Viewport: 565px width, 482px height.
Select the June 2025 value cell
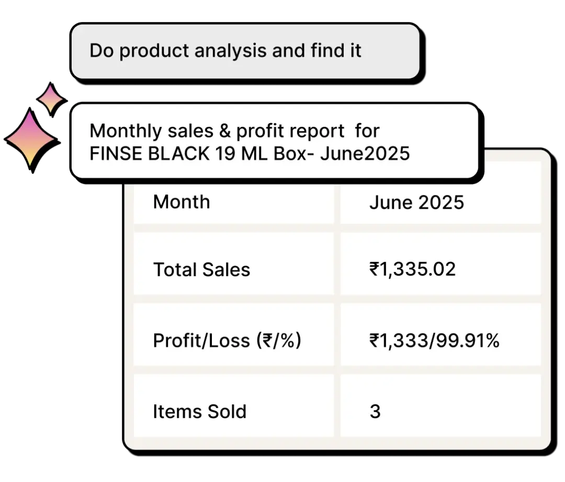(440, 202)
